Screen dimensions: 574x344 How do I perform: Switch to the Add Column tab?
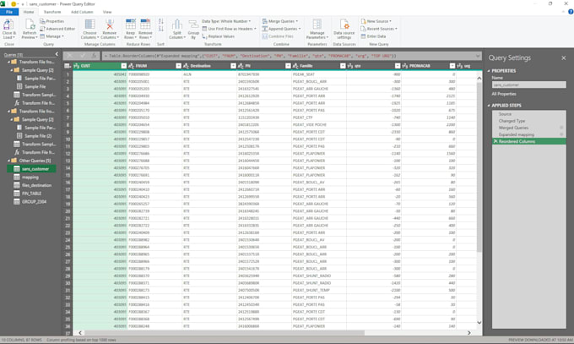82,12
